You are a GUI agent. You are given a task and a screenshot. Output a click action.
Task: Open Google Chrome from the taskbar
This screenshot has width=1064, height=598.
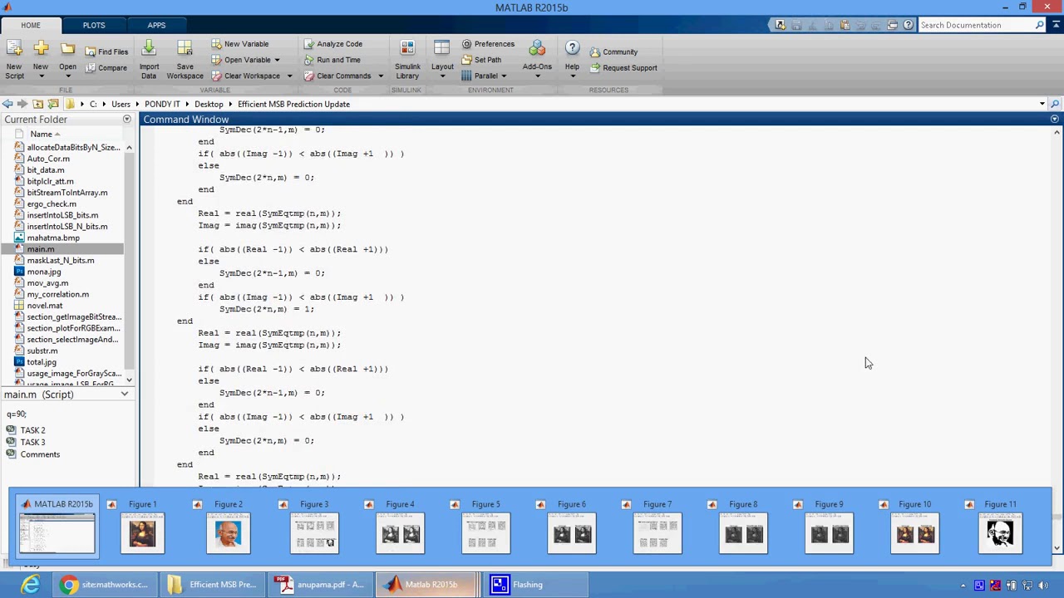click(70, 585)
